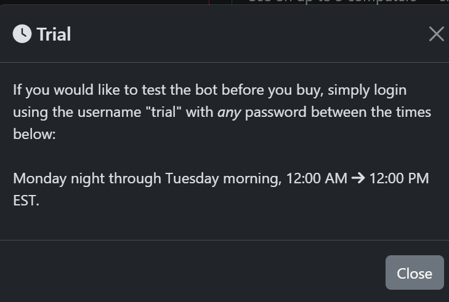Click the "Trial" dialog heading text

pyautogui.click(x=54, y=34)
